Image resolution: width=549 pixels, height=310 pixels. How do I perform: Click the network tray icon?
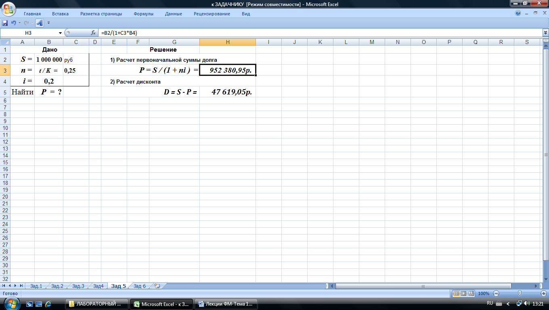519,304
